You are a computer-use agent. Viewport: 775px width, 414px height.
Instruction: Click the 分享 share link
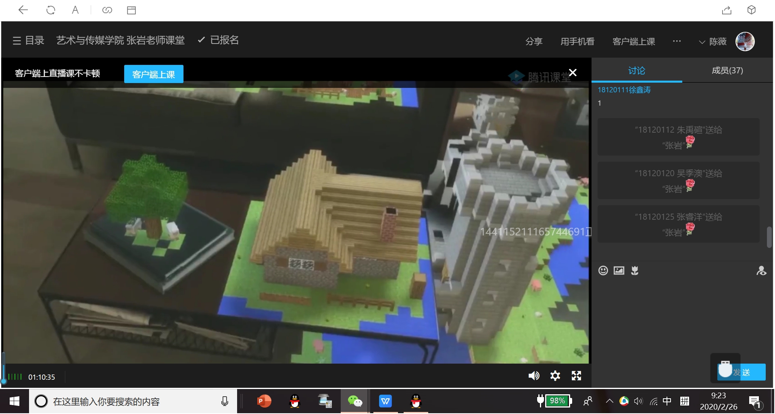[534, 42]
